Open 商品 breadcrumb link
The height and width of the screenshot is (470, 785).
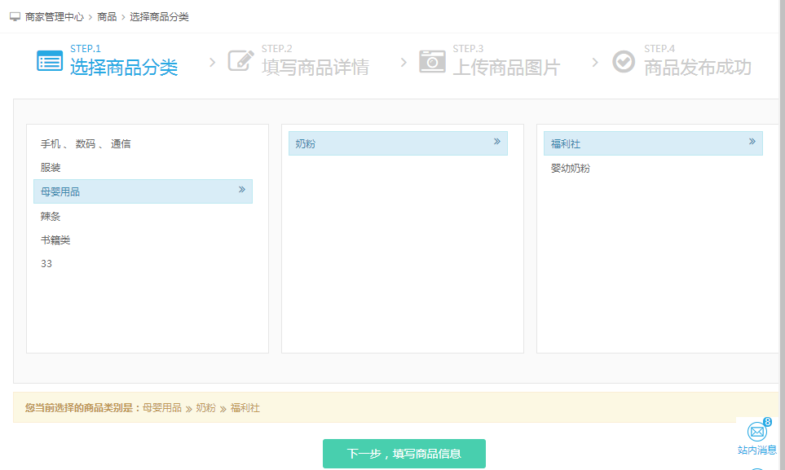107,16
